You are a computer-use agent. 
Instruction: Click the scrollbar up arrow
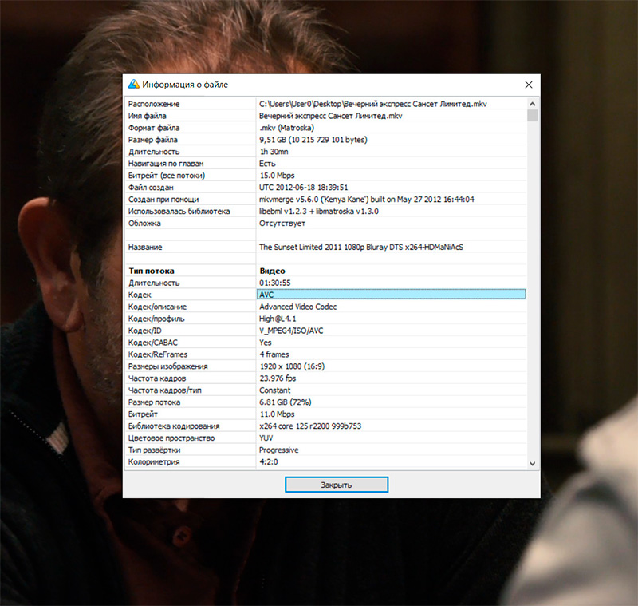point(532,103)
